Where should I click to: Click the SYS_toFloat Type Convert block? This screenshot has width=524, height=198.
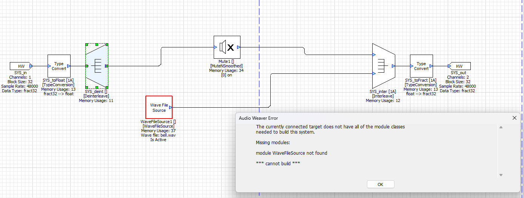[x=59, y=66]
